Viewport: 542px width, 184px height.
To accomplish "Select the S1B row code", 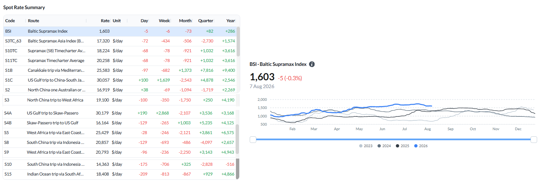I will [x=9, y=70].
